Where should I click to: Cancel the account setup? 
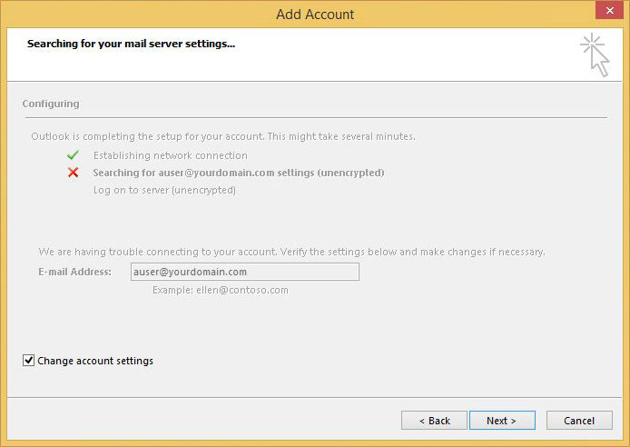point(579,421)
